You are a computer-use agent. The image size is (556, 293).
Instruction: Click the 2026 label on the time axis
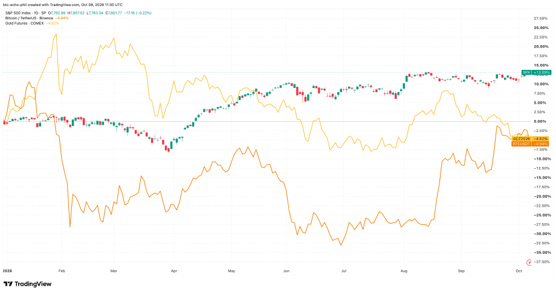[x=7, y=271]
